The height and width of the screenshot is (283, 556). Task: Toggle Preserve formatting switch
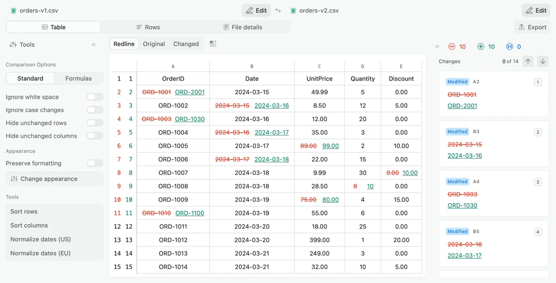tap(95, 163)
